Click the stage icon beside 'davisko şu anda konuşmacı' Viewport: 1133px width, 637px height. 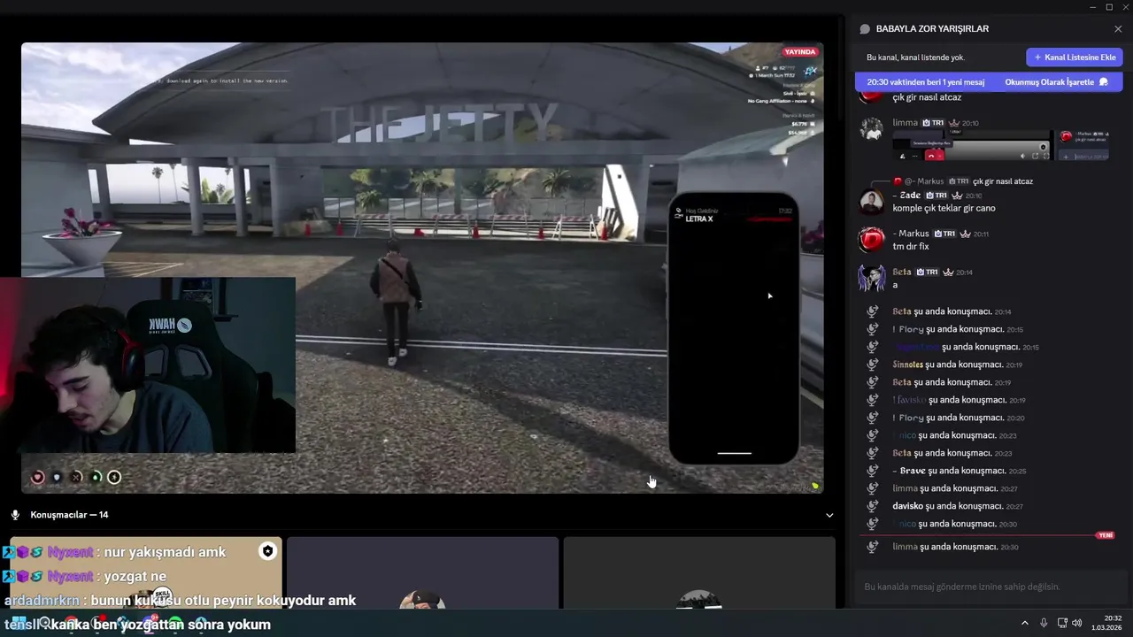click(x=872, y=506)
